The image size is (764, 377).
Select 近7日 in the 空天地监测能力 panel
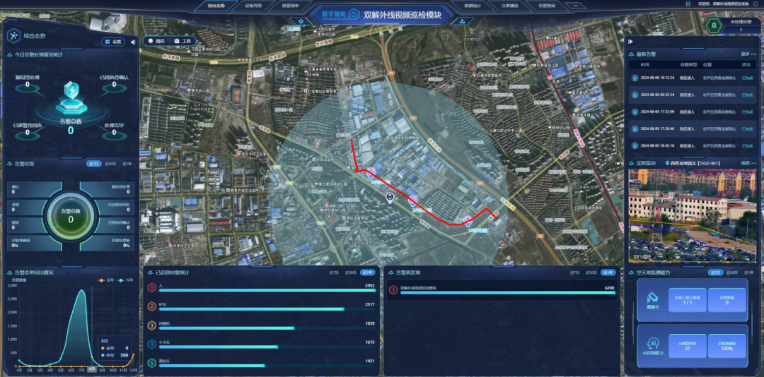715,273
